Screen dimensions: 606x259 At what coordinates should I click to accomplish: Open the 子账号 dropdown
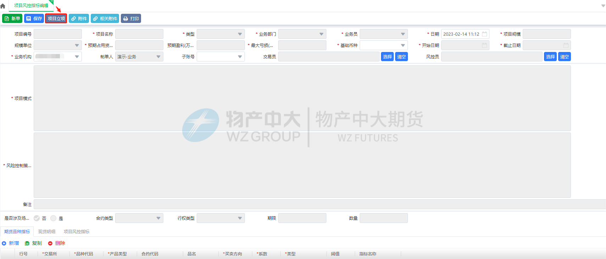(x=221, y=57)
